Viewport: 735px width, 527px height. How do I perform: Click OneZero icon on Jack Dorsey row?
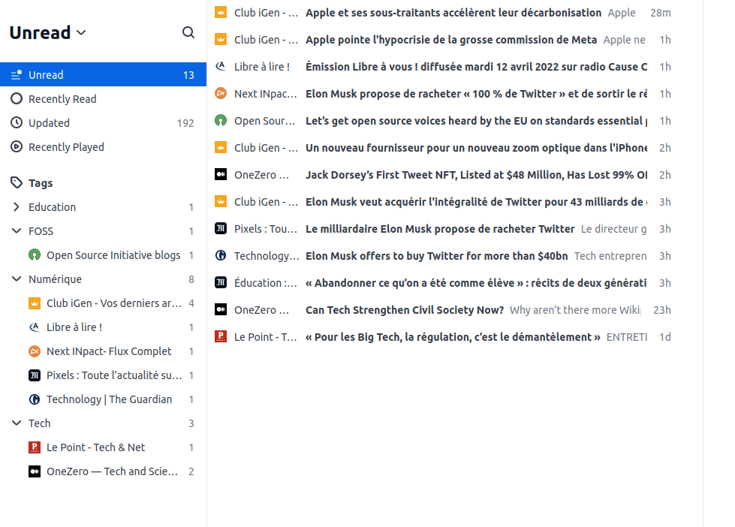pyautogui.click(x=221, y=174)
